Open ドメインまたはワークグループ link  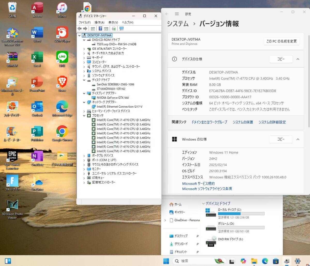coord(209,122)
